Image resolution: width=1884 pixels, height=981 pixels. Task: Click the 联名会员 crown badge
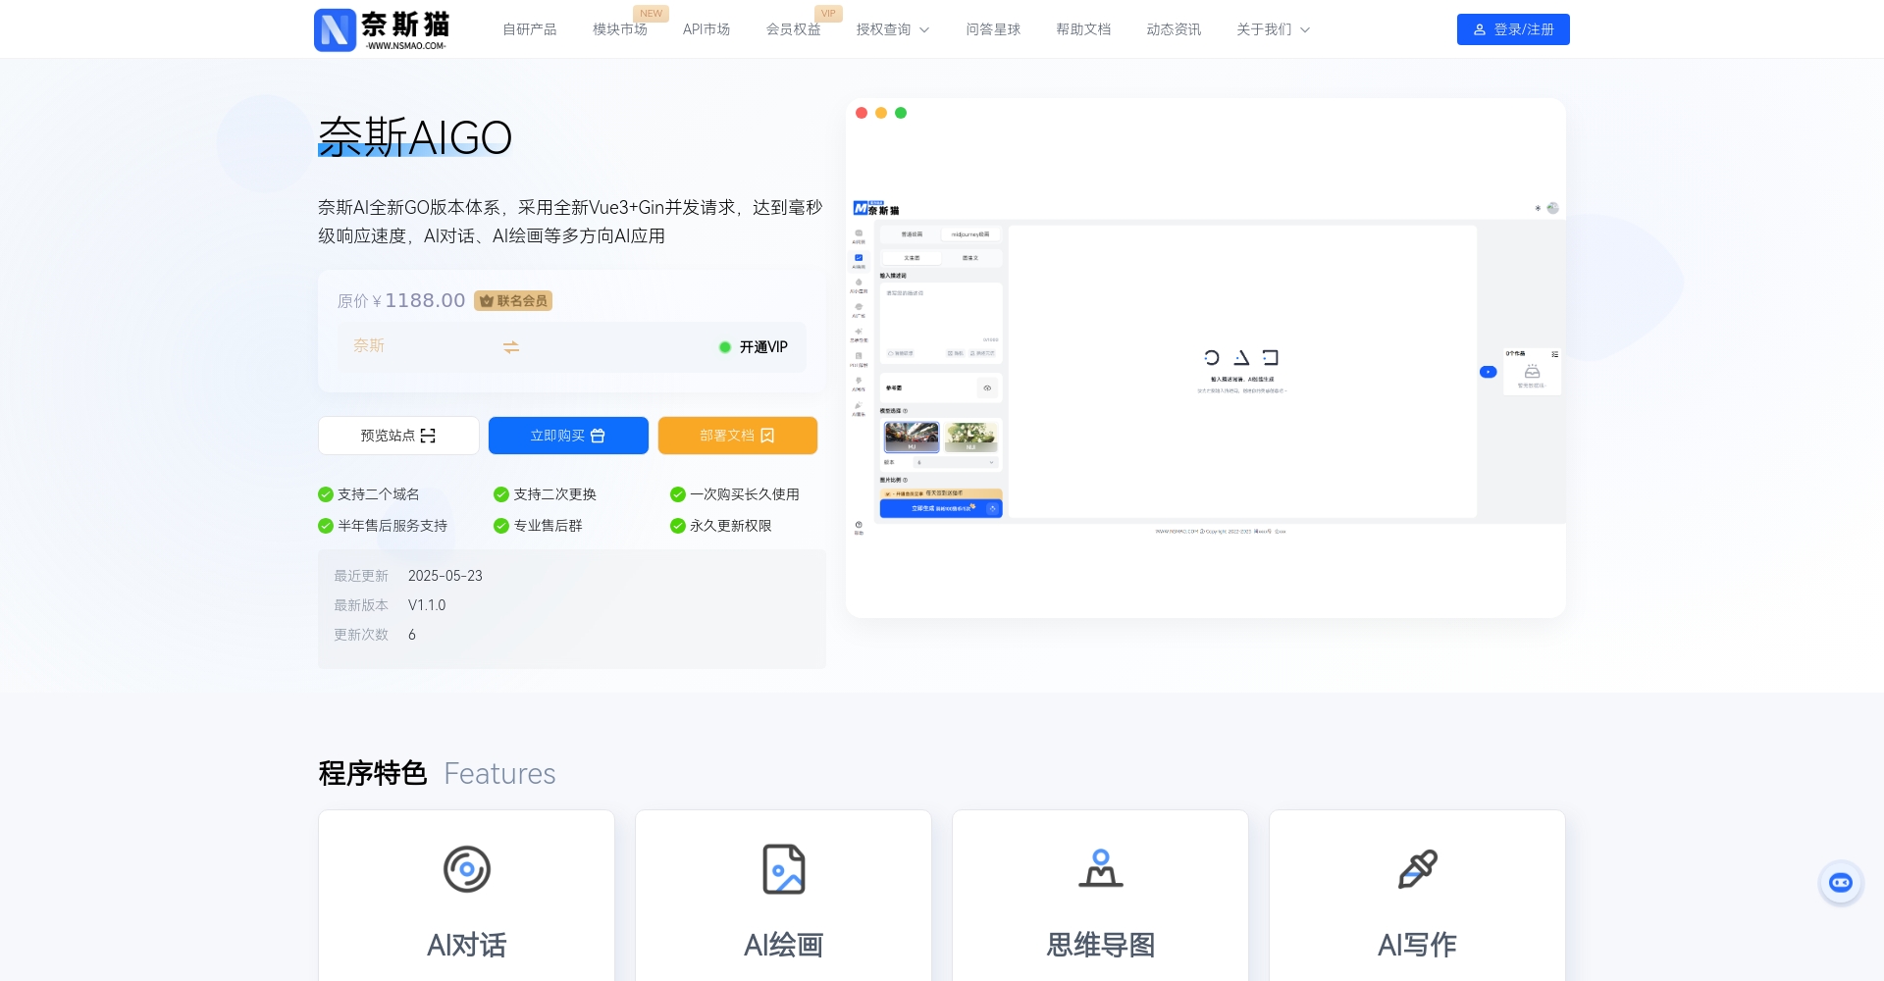tap(513, 301)
